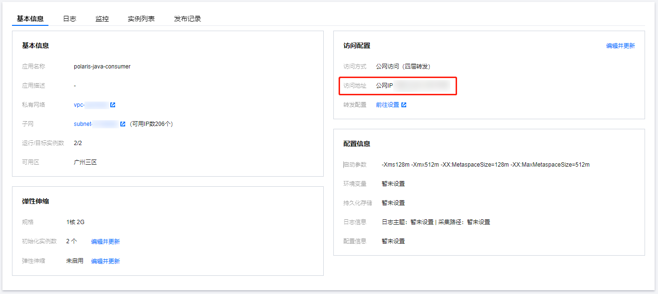Select the 实例列表 tab

tap(141, 19)
